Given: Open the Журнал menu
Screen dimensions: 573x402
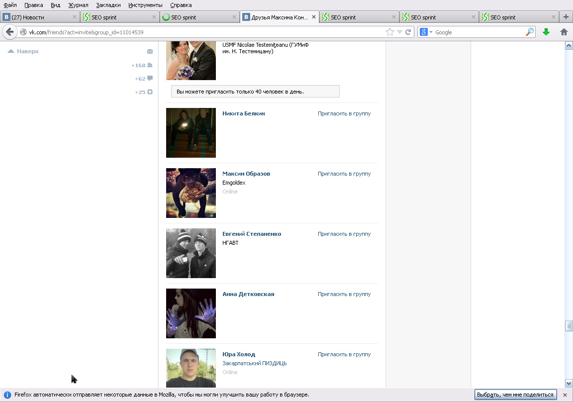Looking at the screenshot, I should [78, 5].
